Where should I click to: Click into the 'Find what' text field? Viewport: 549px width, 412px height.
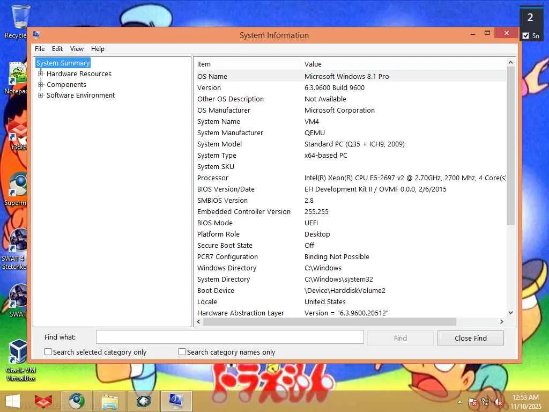point(229,337)
